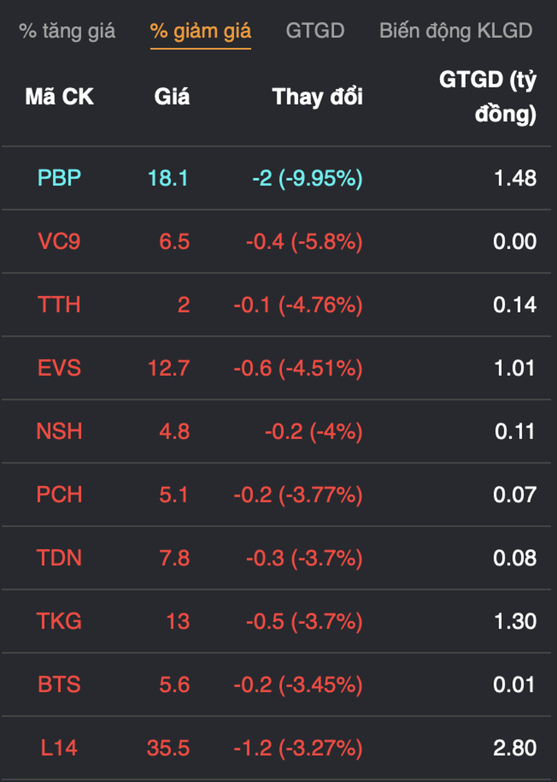Open the L14 stock ticker
This screenshot has width=557, height=782.
[x=60, y=748]
